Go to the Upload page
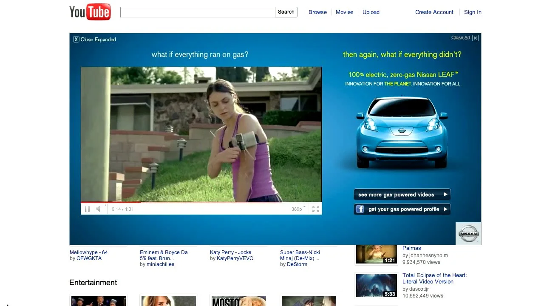The width and height of the screenshot is (544, 306). (x=371, y=12)
